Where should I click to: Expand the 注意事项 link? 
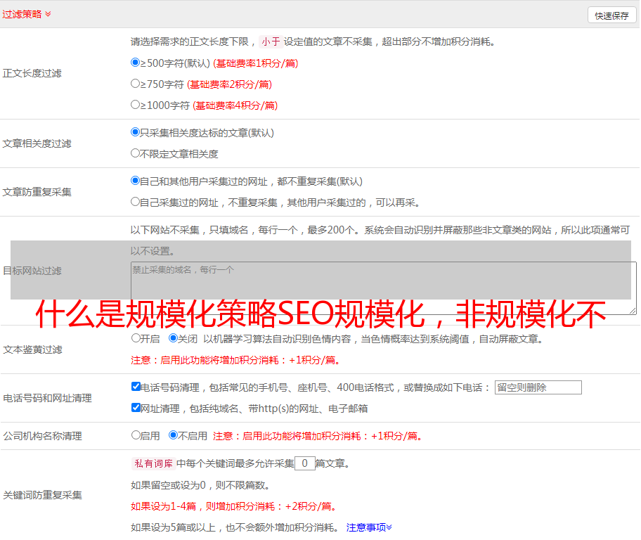pyautogui.click(x=368, y=527)
